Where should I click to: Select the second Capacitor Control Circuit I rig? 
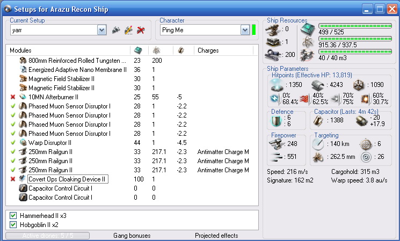tap(61, 198)
